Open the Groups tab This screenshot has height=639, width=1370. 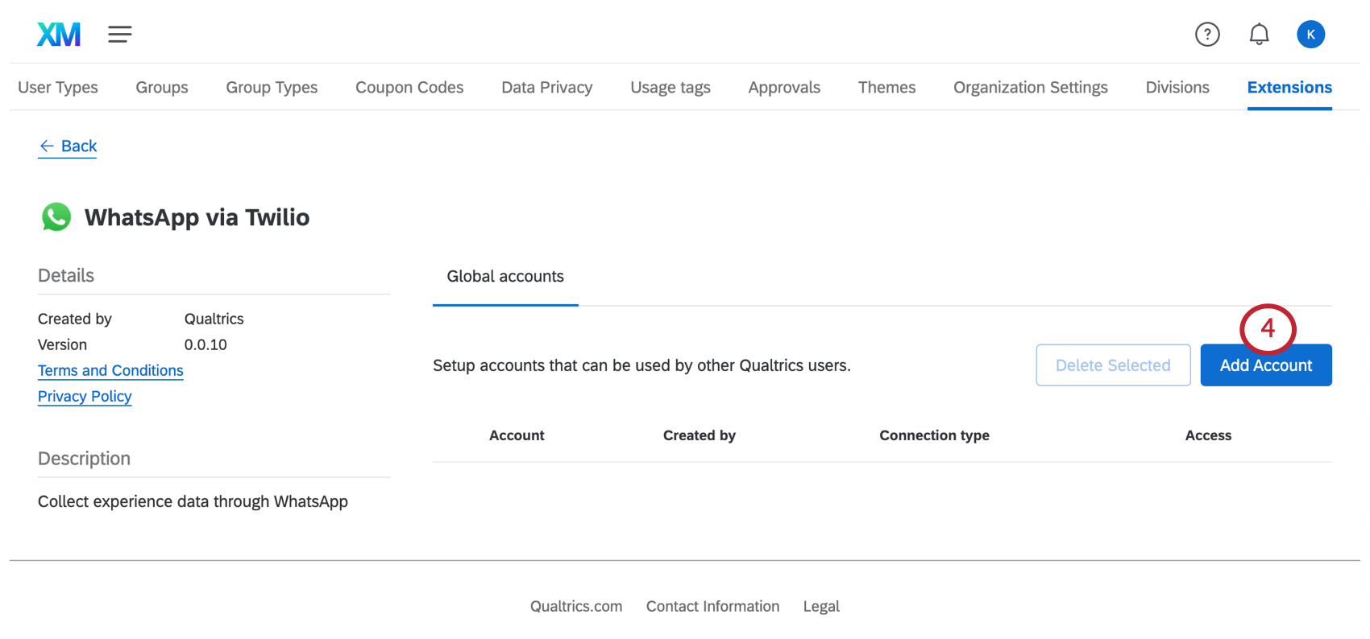coord(161,87)
